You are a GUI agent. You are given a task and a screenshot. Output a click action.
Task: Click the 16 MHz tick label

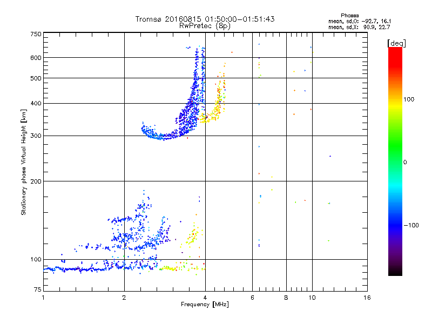click(367, 298)
